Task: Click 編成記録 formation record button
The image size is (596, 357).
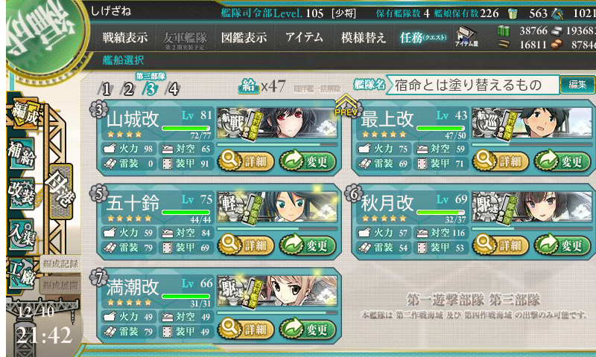Action: pyautogui.click(x=60, y=264)
